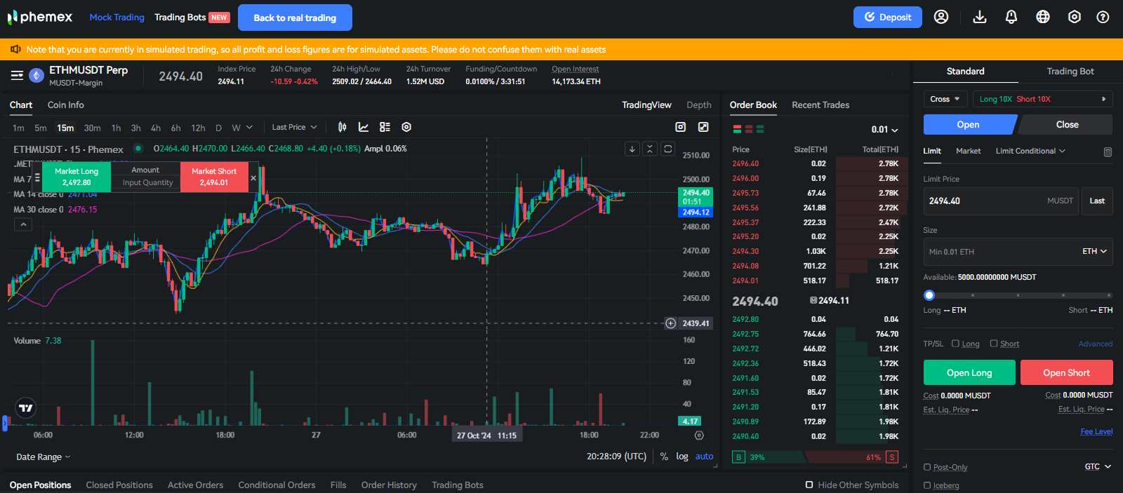Open the Date Range dropdown
The image size is (1123, 493).
point(44,457)
